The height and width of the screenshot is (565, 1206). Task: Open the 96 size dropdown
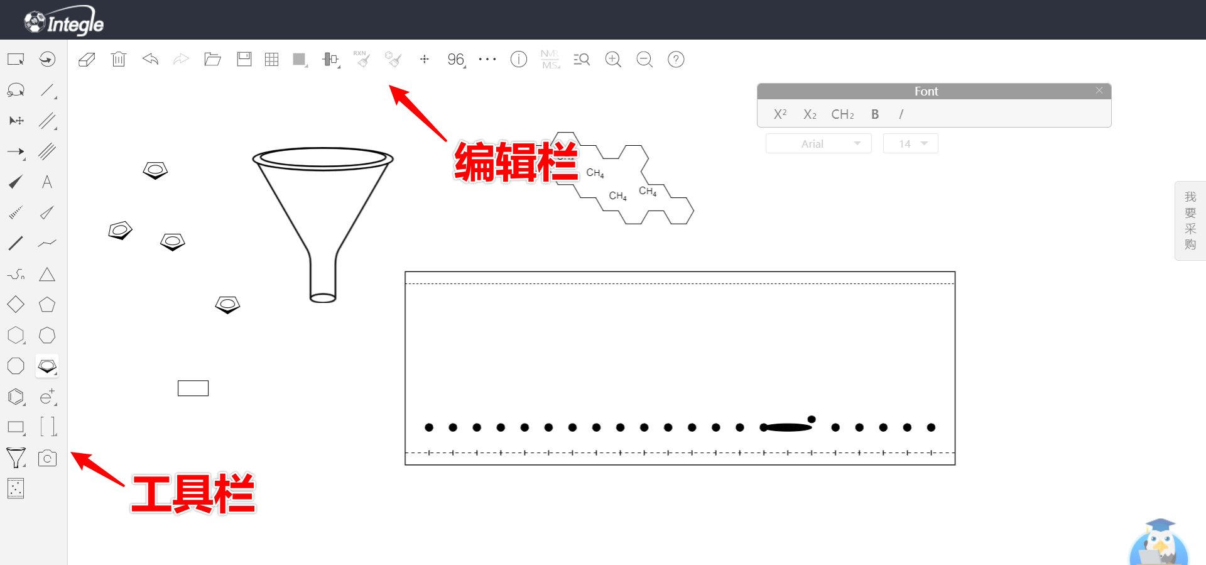(x=457, y=60)
